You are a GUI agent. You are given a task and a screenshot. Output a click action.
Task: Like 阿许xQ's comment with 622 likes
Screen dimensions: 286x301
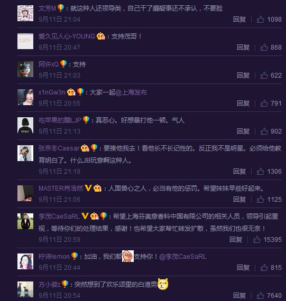pos(264,75)
